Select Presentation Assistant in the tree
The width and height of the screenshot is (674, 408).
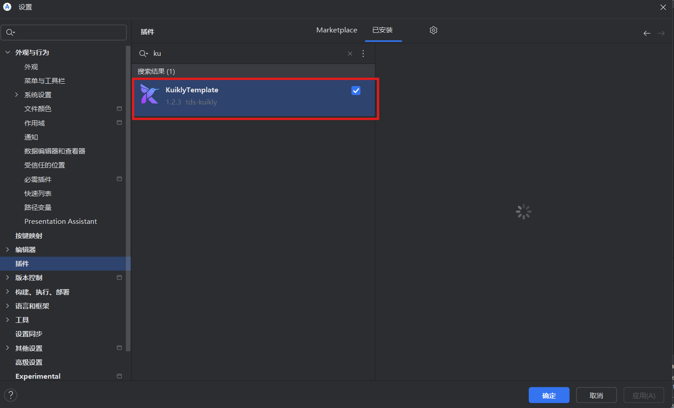click(60, 221)
